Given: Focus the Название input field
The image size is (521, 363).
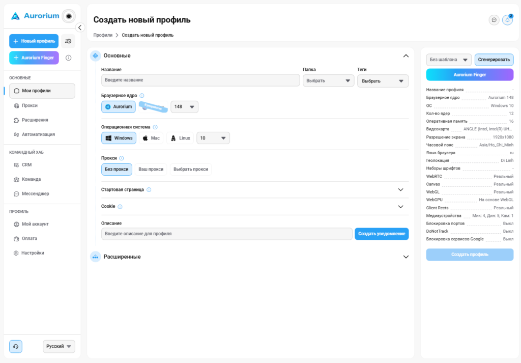Looking at the screenshot, I should 200,80.
